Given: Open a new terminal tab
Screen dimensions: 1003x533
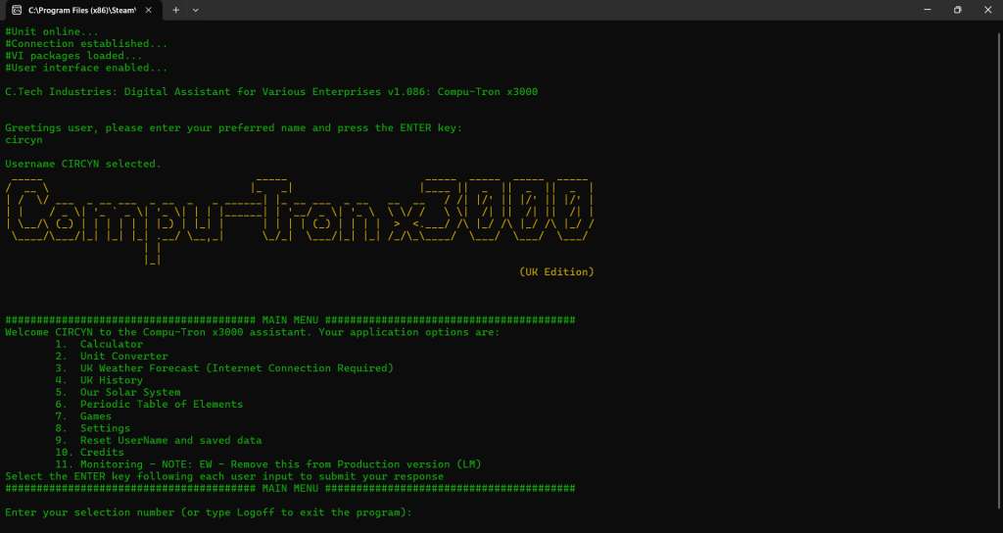Looking at the screenshot, I should click(x=176, y=10).
